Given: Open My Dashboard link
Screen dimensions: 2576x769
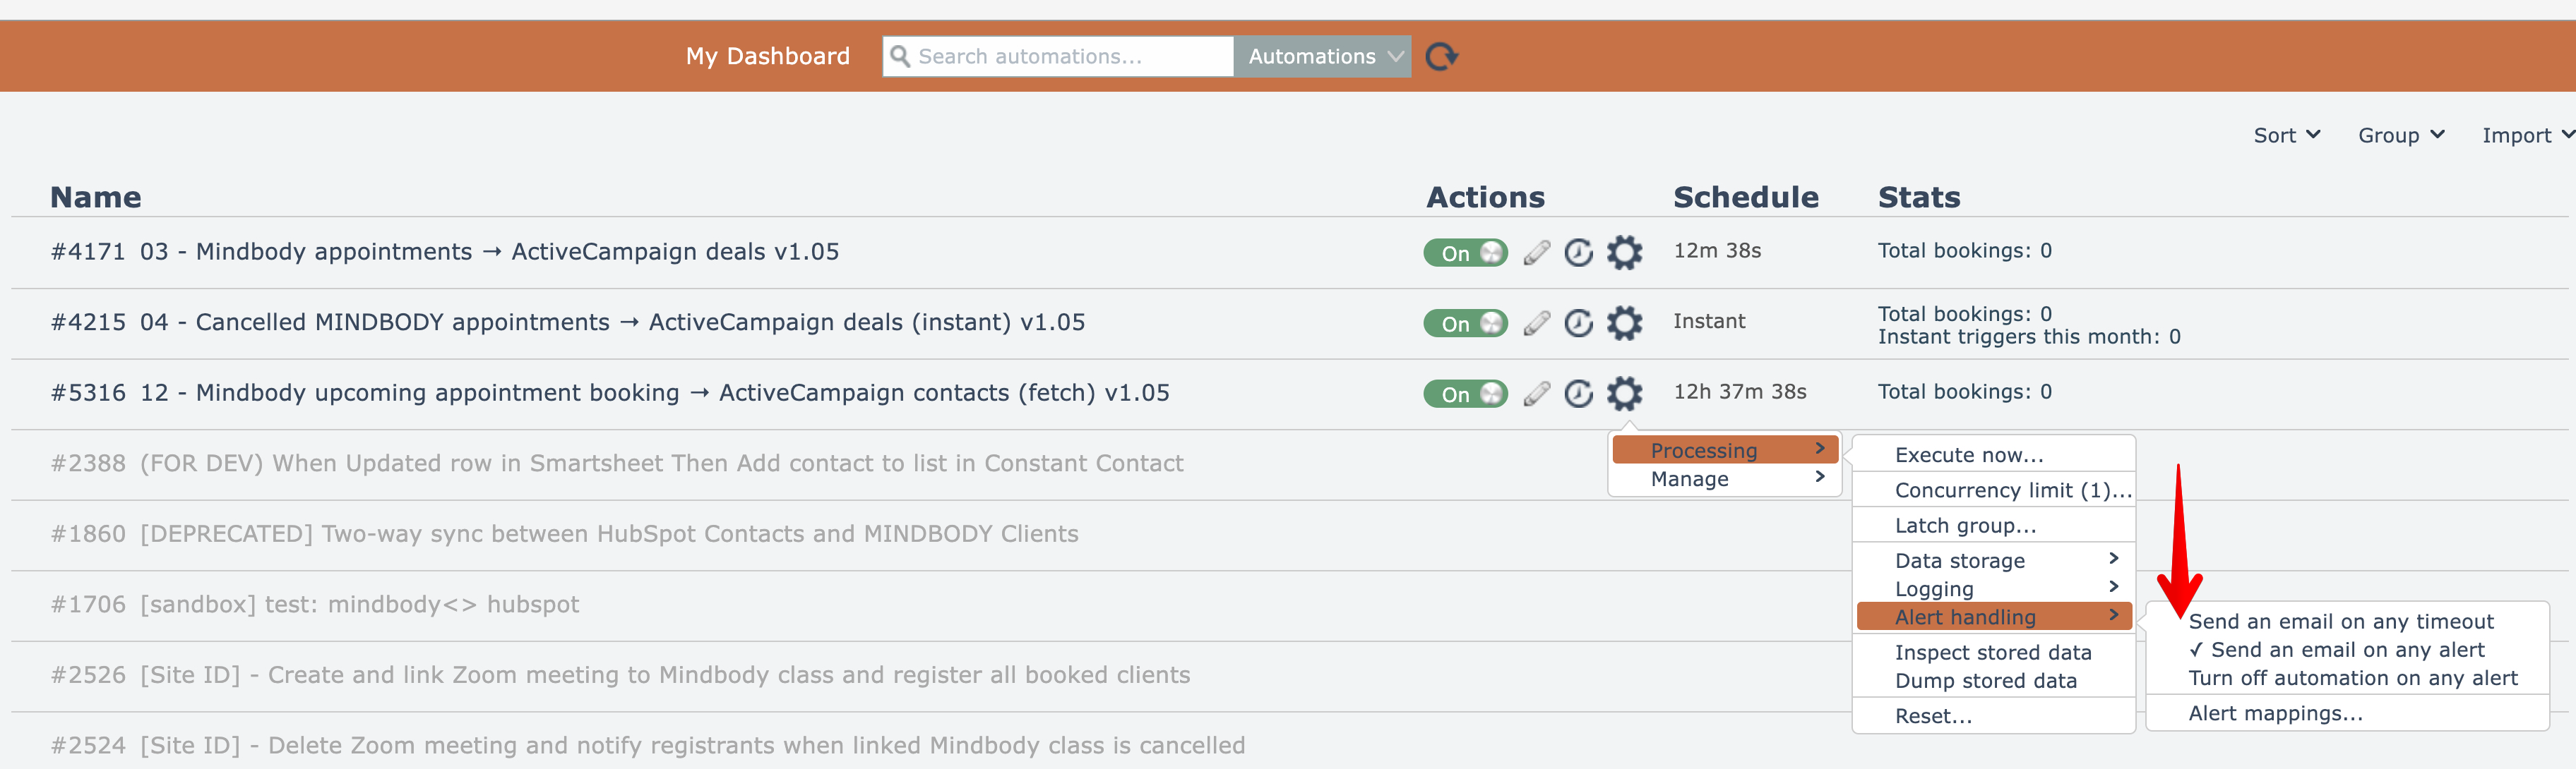Looking at the screenshot, I should 767,57.
